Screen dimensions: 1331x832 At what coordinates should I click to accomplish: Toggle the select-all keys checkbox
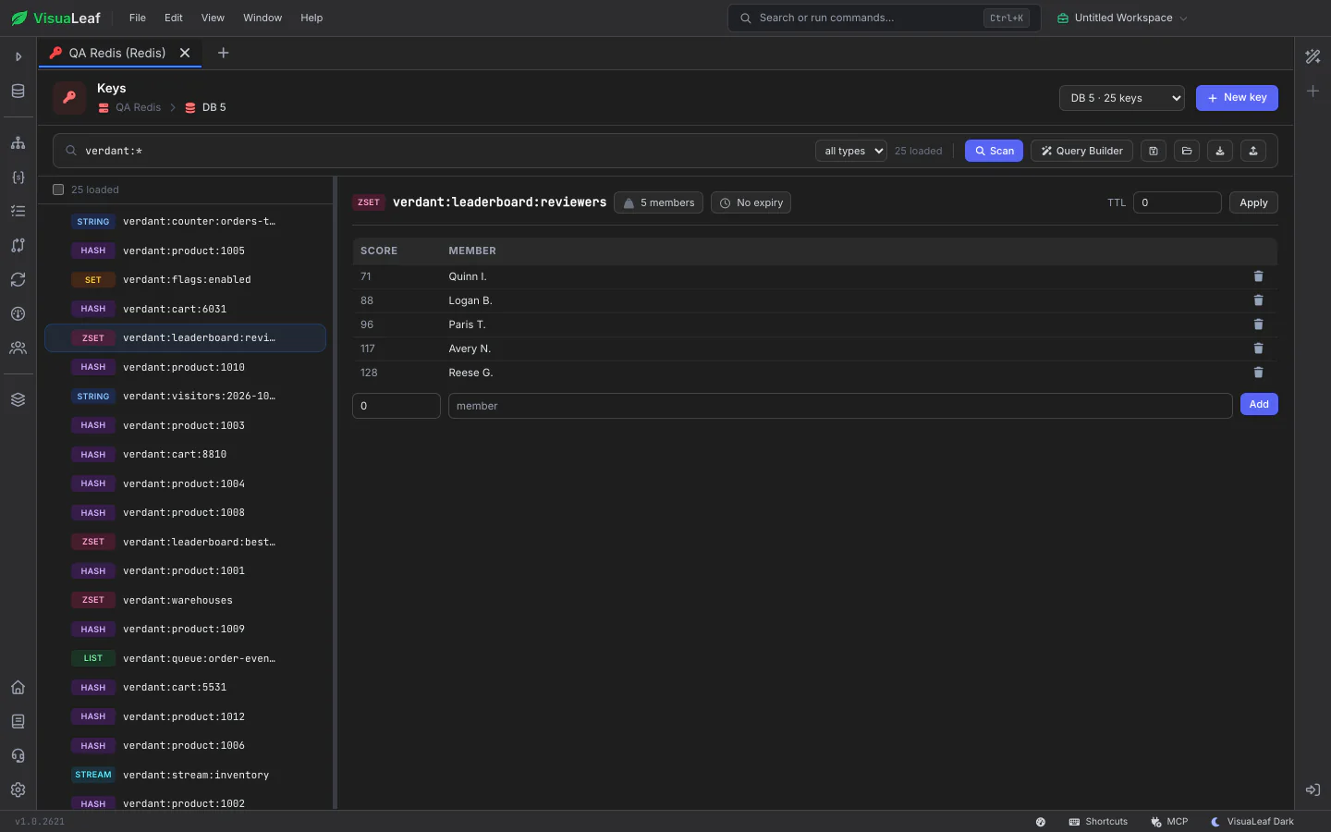pos(58,190)
